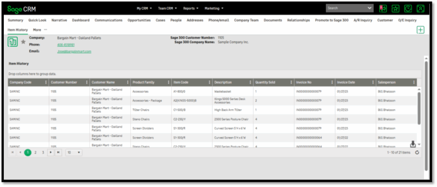437x187 pixels.
Task: Click the Accessories - Package cell
Action: tap(151, 101)
